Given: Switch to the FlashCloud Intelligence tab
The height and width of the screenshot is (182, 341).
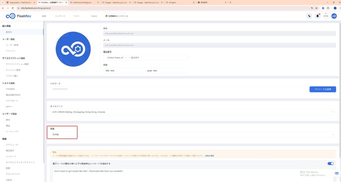Looking at the screenshot, I should click(x=84, y=2).
